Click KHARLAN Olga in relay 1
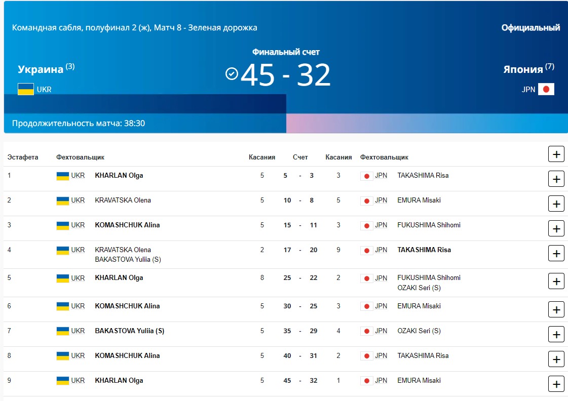This screenshot has height=401, width=568. [119, 176]
